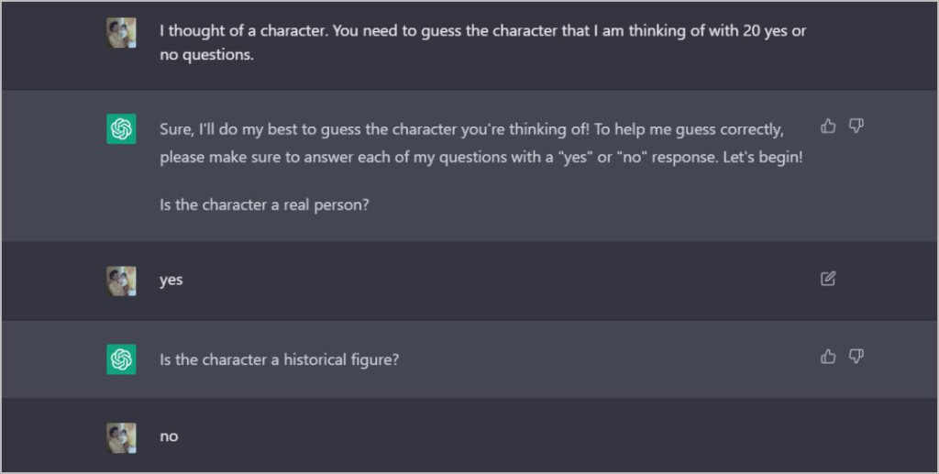Click the user avatar beside 'I thought of a character'
The image size is (939, 474).
click(x=121, y=32)
